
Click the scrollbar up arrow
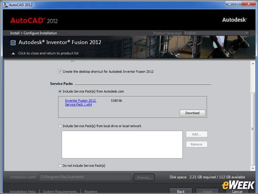click(253, 63)
